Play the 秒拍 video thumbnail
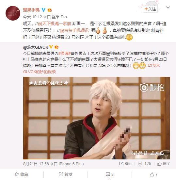 pyautogui.click(x=97, y=118)
